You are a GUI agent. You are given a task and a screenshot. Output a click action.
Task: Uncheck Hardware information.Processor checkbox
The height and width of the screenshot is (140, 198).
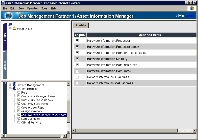(x=77, y=40)
